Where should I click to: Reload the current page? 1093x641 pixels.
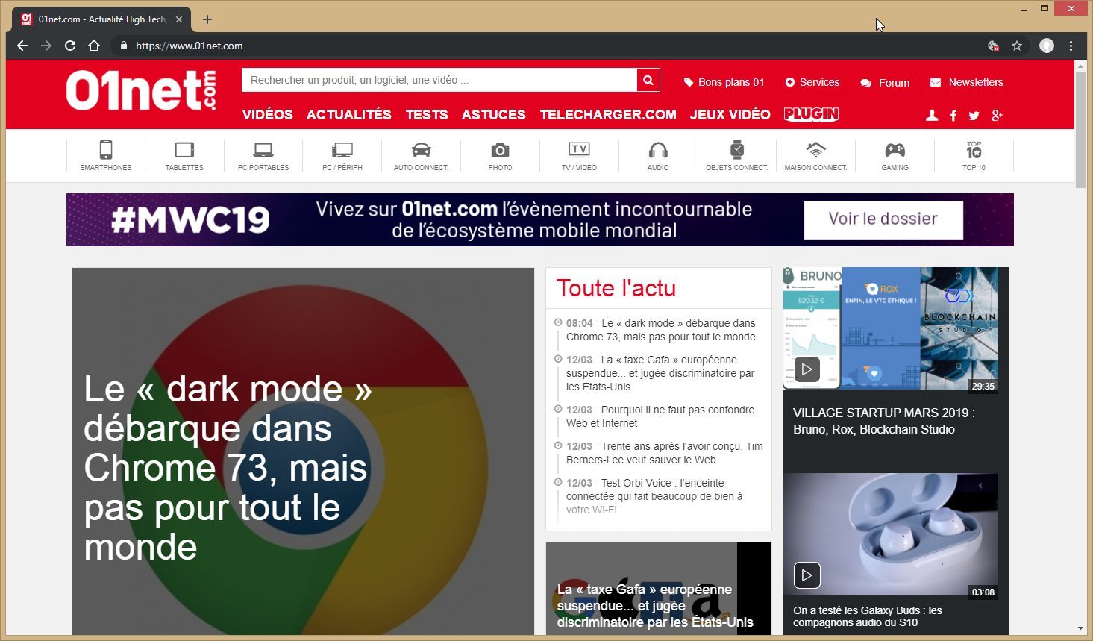pos(70,46)
